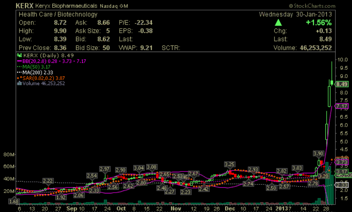Click the 2.97 peak annotation in late September
Image resolution: width=352 pixels, height=212 pixels.
[x=105, y=169]
